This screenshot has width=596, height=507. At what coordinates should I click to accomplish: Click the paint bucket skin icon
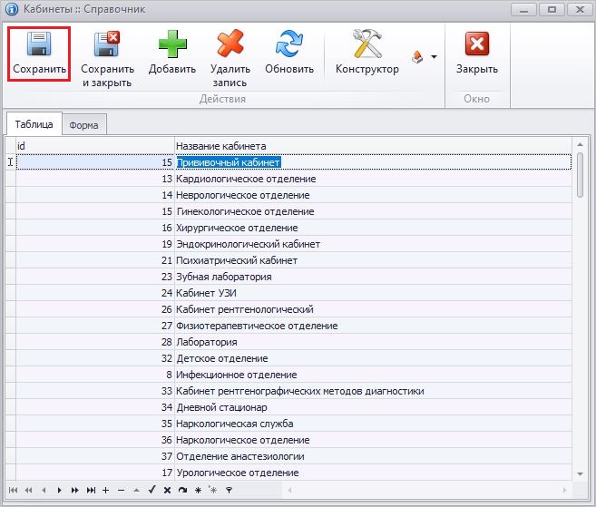click(x=417, y=57)
